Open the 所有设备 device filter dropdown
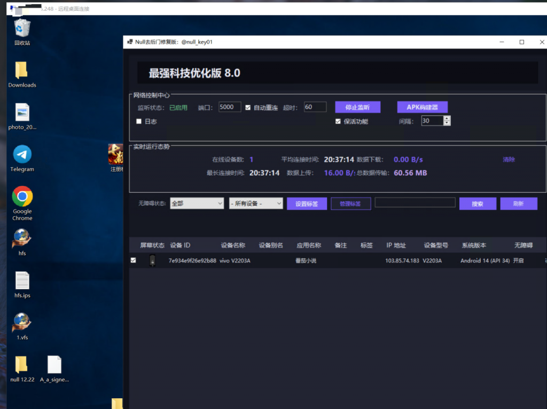 point(255,203)
